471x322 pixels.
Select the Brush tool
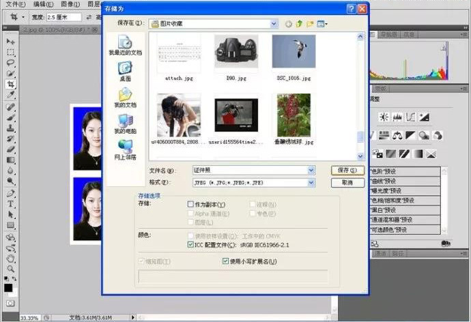click(10, 117)
